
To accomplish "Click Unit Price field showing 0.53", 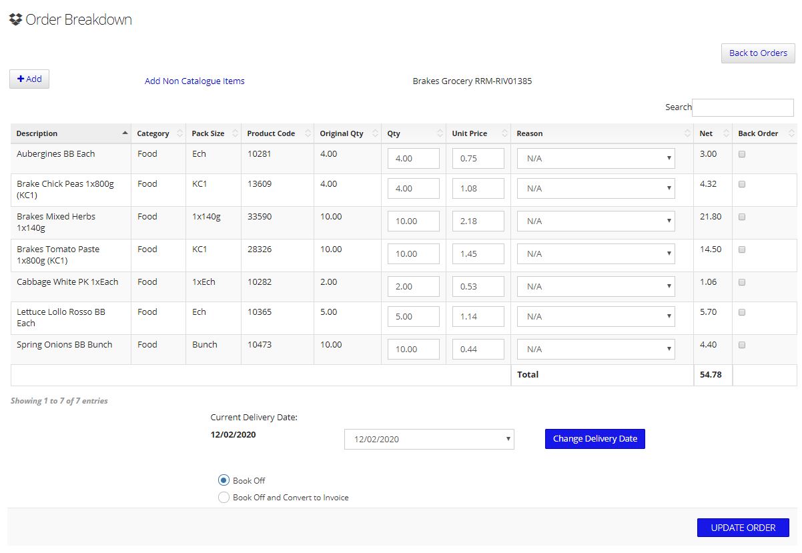I will pos(478,287).
